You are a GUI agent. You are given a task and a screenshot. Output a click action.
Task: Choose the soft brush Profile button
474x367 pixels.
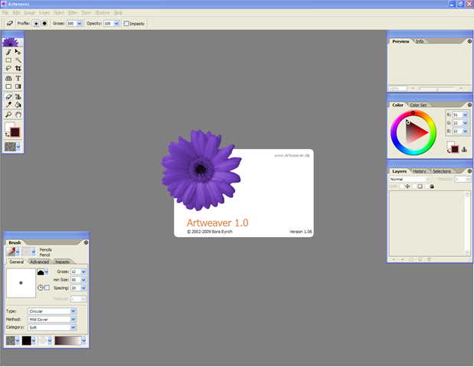pyautogui.click(x=36, y=24)
